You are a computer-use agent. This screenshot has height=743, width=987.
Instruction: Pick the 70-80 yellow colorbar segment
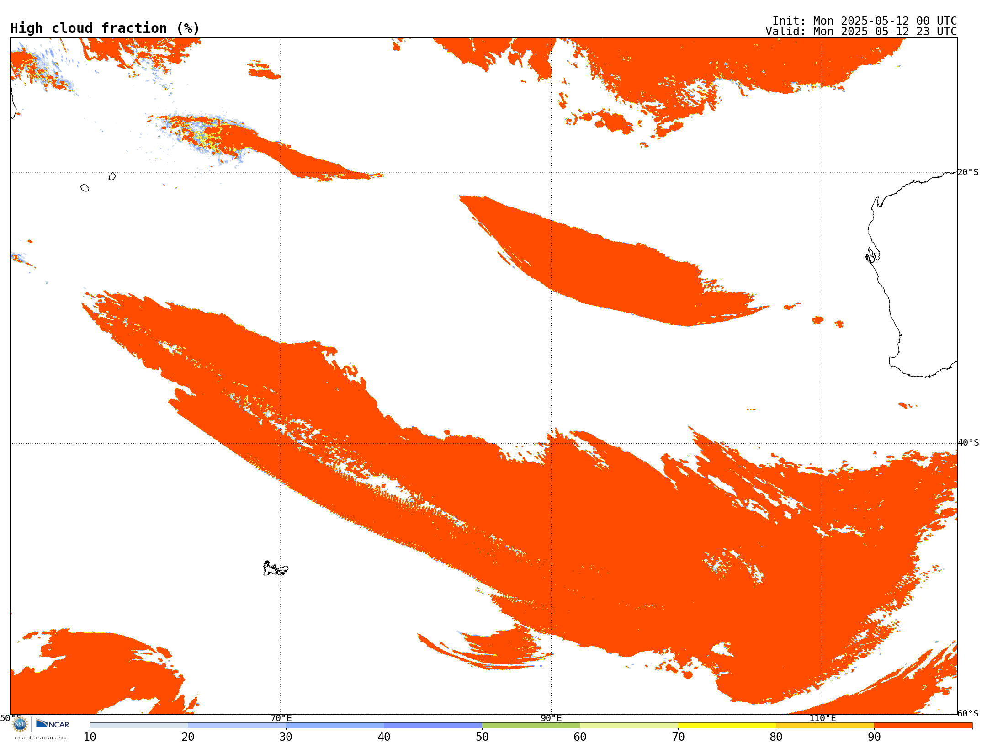point(727,725)
